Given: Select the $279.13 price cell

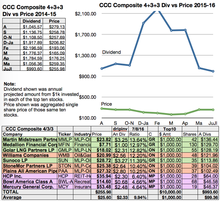Looking at the screenshot, I should tap(54, 27).
